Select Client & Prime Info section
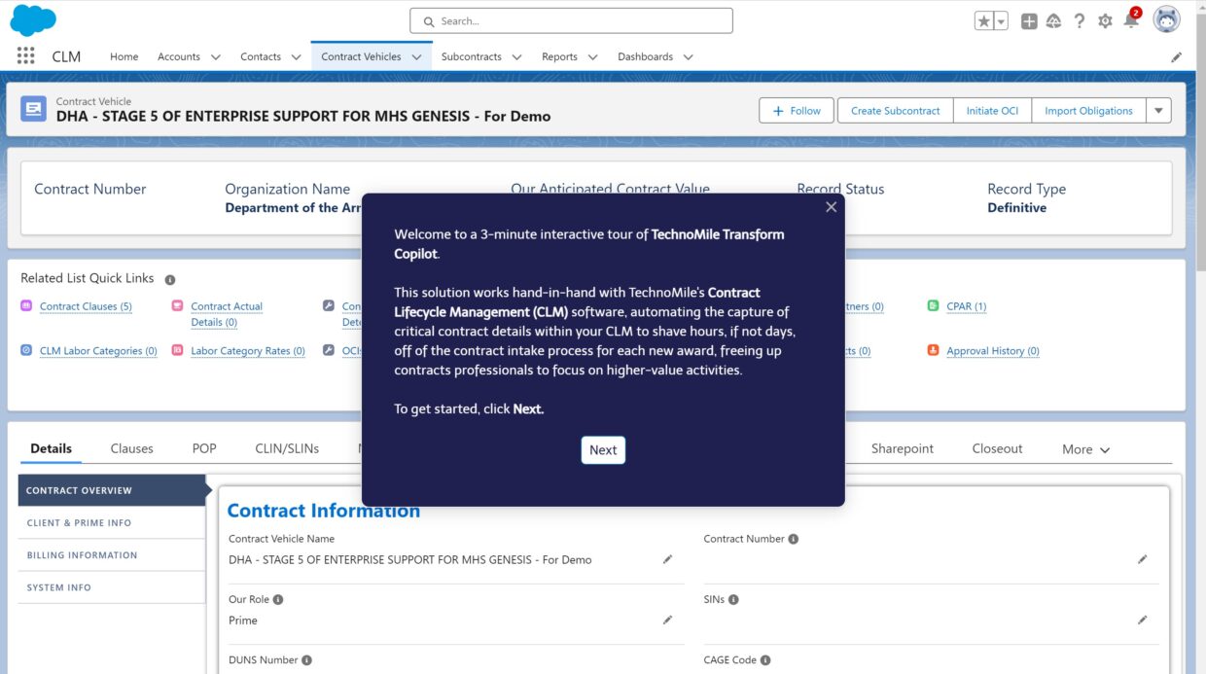This screenshot has width=1206, height=674. [112, 523]
